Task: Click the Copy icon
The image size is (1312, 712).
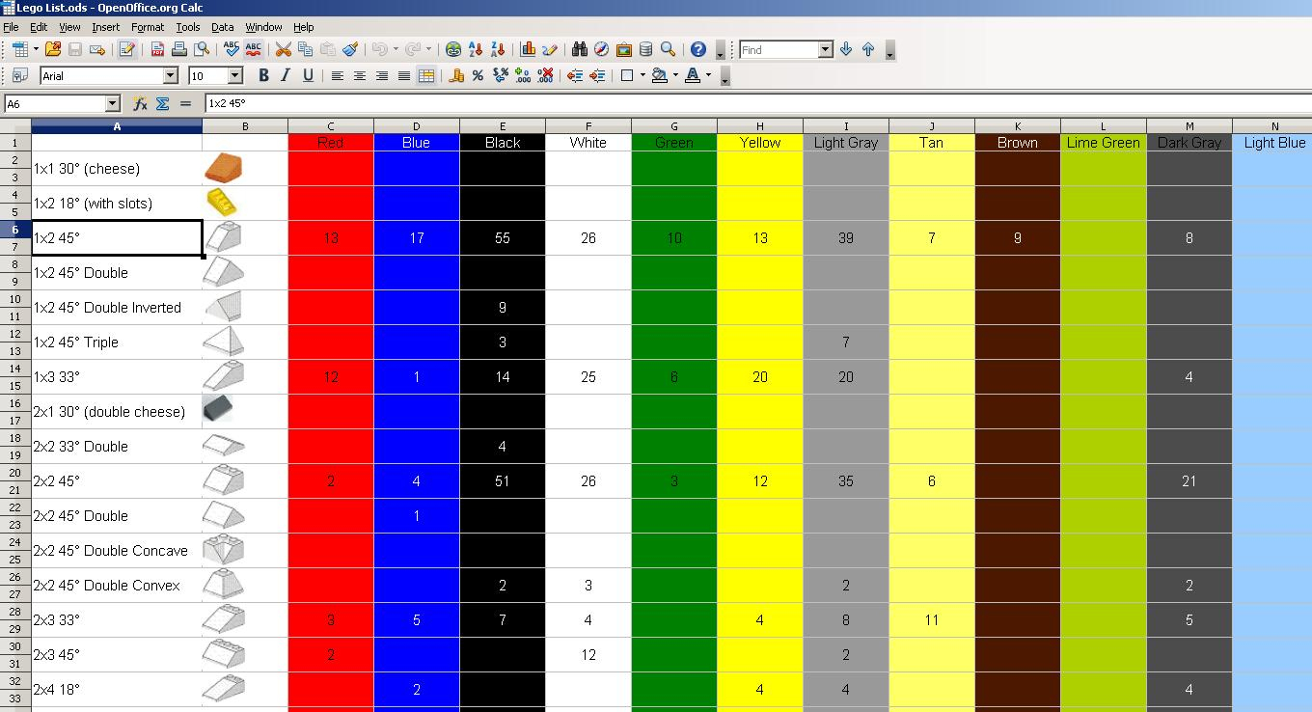Action: coord(306,49)
